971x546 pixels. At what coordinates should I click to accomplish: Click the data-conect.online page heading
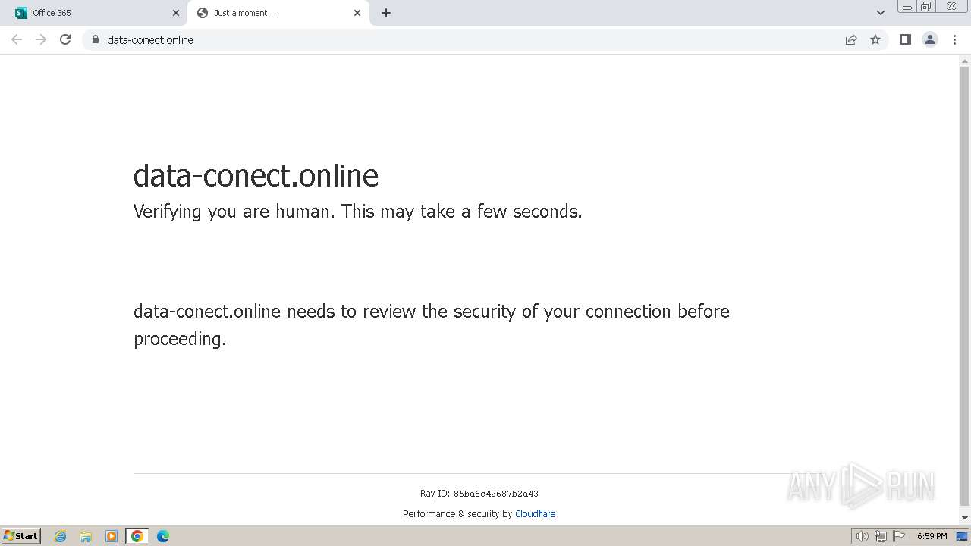[x=256, y=175]
